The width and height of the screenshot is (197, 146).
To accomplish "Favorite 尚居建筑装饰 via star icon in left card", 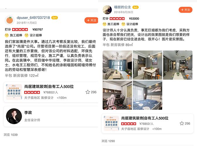I will (x=88, y=92).
